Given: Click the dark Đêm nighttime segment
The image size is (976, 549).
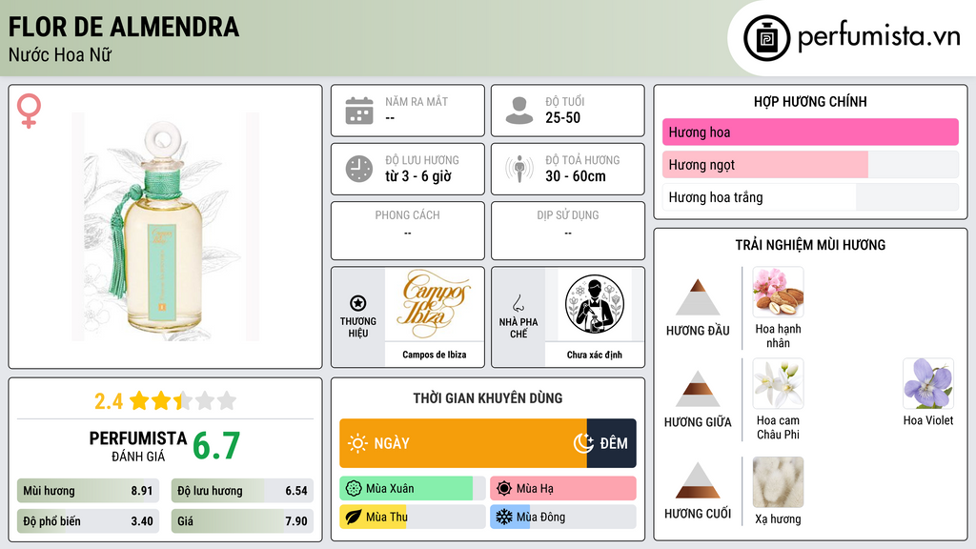Looking at the screenshot, I should tap(611, 443).
